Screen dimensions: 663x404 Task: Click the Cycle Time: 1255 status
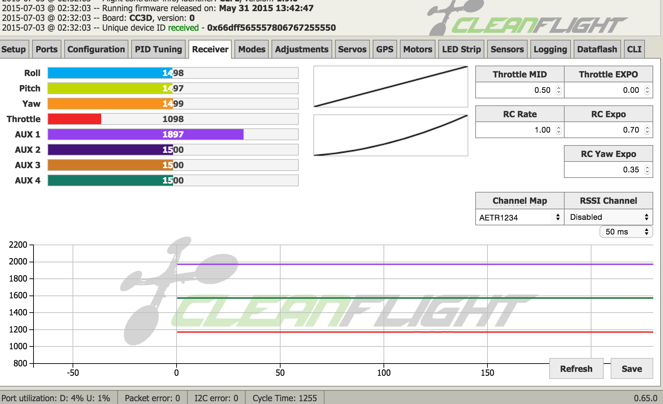pos(285,398)
